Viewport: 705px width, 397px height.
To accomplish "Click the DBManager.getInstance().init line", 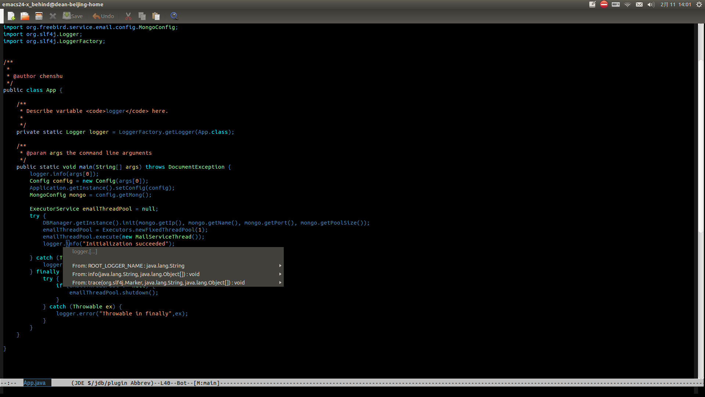I will click(206, 223).
